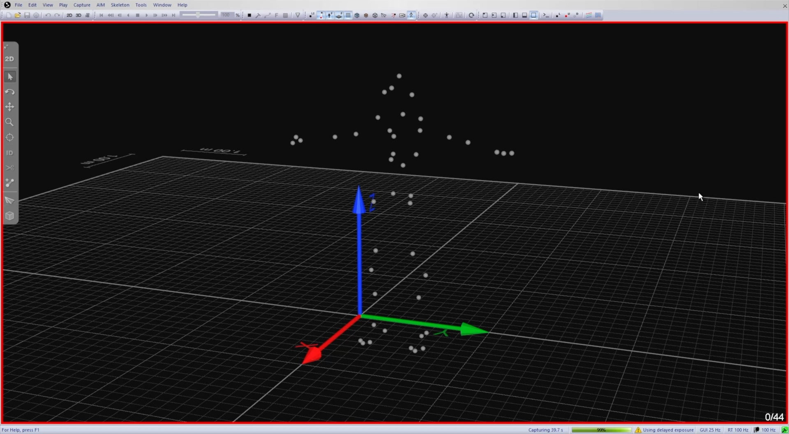Select the Zoom magnifier tool in left sidebar
The width and height of the screenshot is (789, 434).
click(9, 122)
